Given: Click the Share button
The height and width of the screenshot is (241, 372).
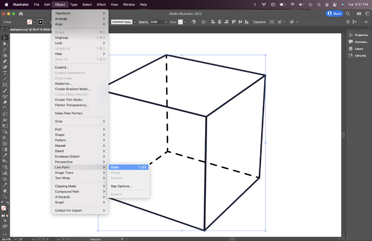Looking at the screenshot, I should tap(334, 14).
